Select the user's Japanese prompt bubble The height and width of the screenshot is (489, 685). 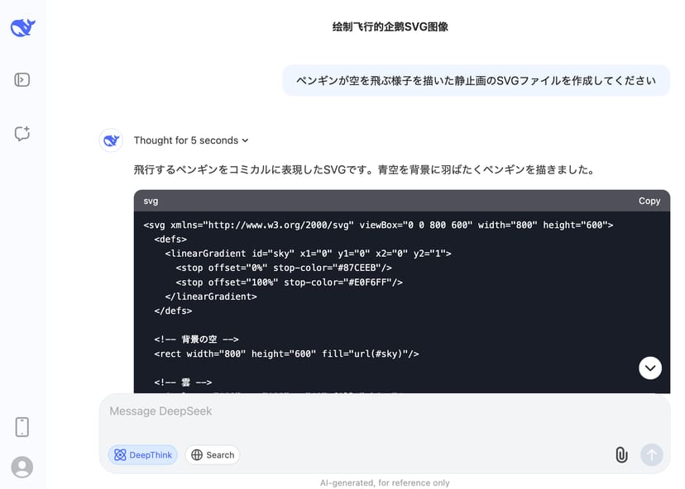476,80
